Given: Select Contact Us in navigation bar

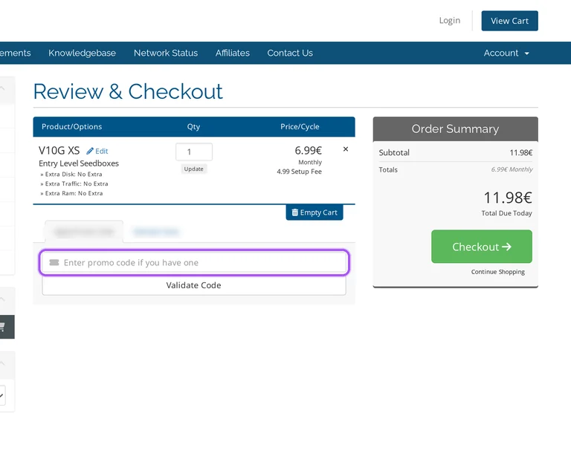Looking at the screenshot, I should click(x=290, y=53).
